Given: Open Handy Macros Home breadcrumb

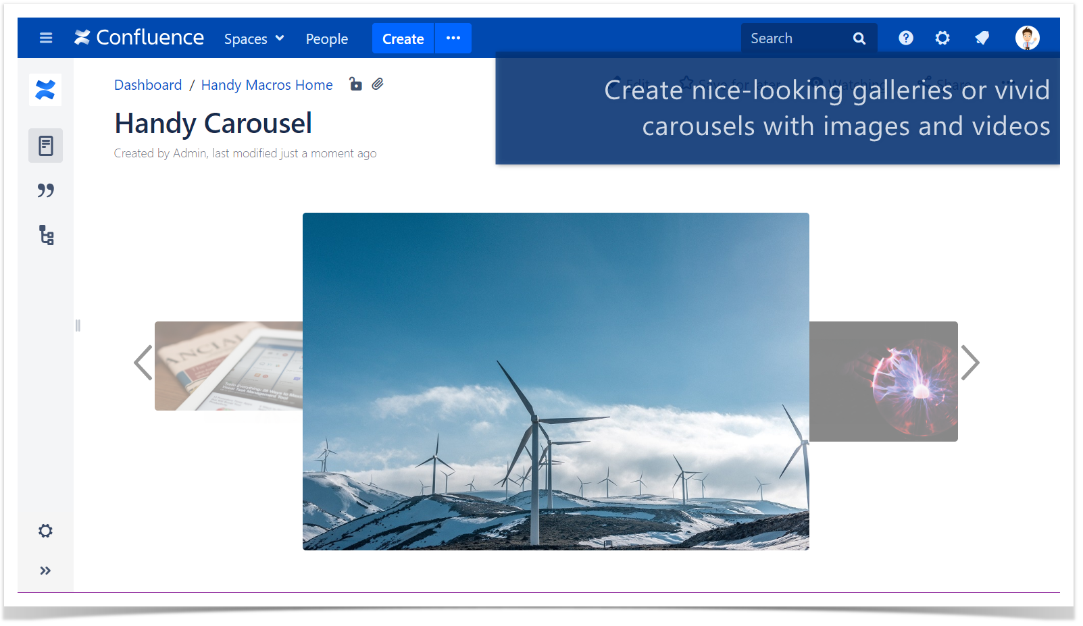Looking at the screenshot, I should (x=267, y=85).
